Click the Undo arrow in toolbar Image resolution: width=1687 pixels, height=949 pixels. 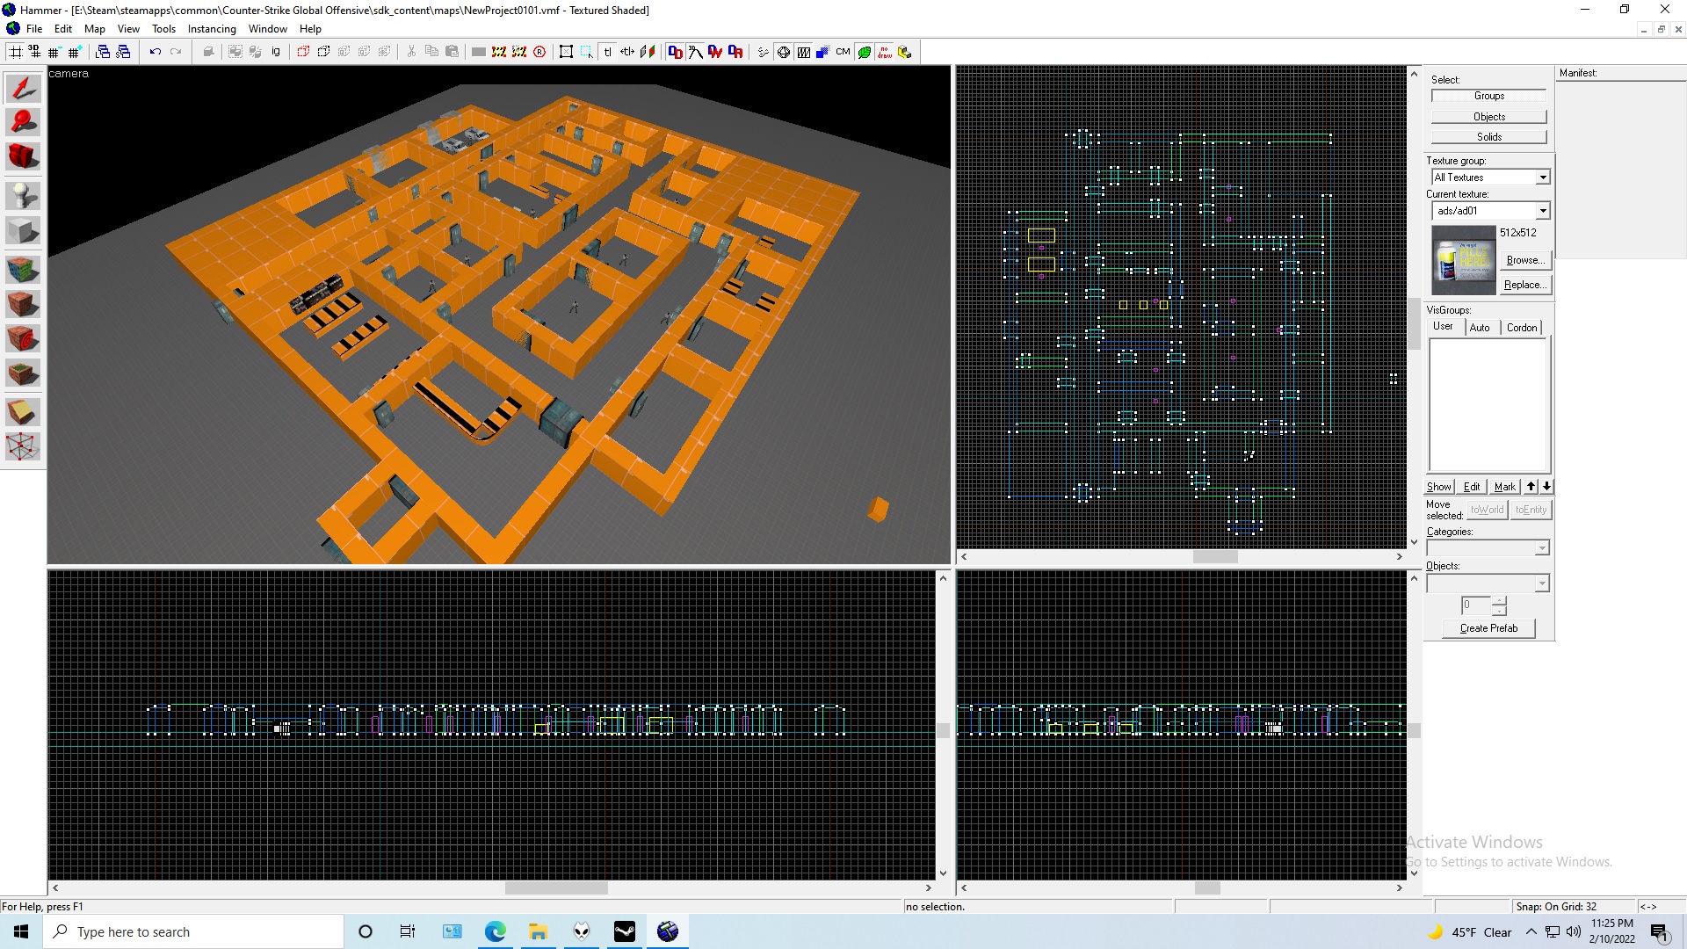[155, 52]
